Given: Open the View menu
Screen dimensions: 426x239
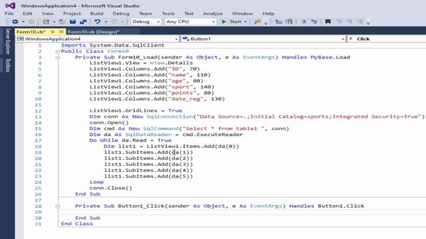Looking at the screenshot, I should click(47, 13).
